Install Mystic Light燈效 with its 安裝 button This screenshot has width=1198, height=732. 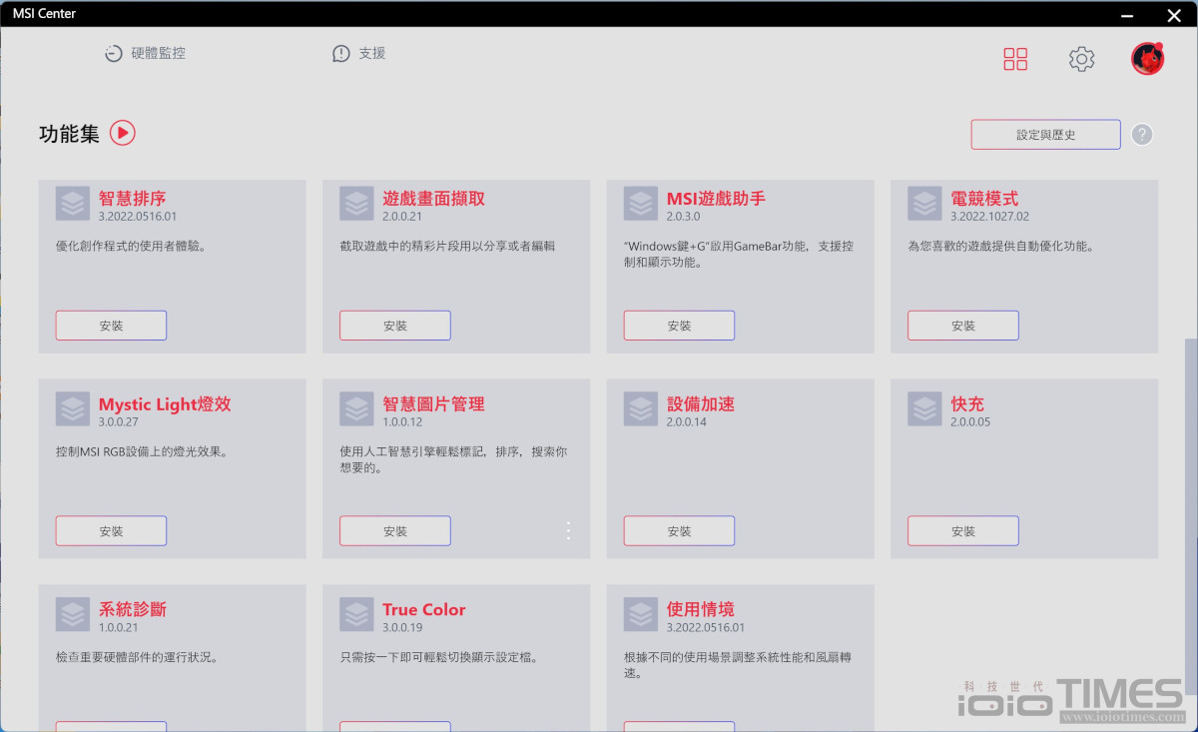pos(111,531)
